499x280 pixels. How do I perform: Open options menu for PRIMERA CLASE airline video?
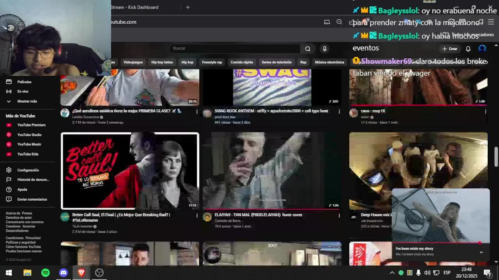[x=197, y=112]
